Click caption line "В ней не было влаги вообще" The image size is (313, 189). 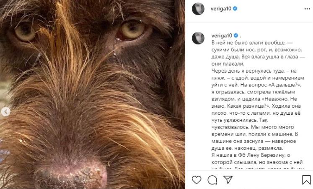click(x=245, y=43)
